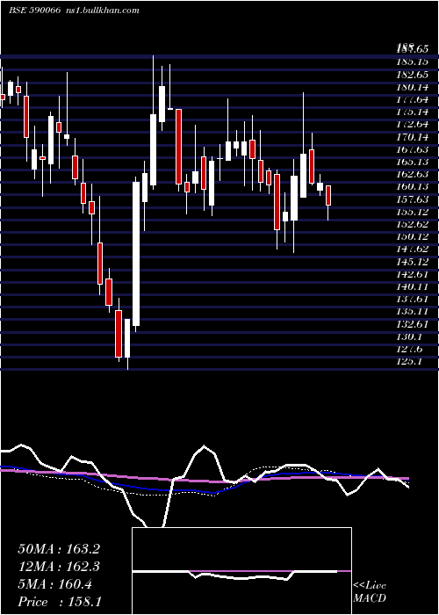
Task: Click inside the MACD inset panel
Action: (x=241, y=571)
